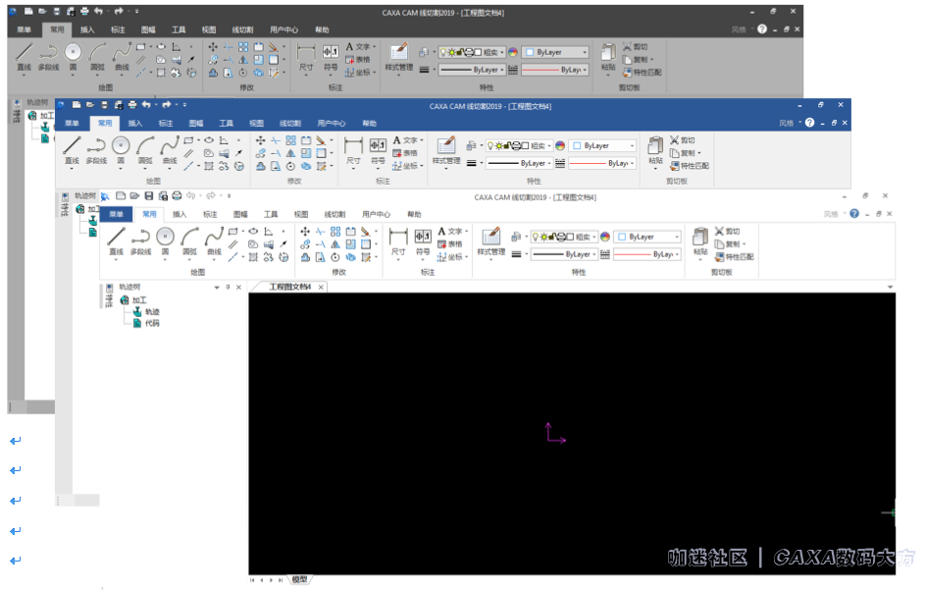
Task: Select the 圆弧 arc tool in front window
Action: [189, 241]
